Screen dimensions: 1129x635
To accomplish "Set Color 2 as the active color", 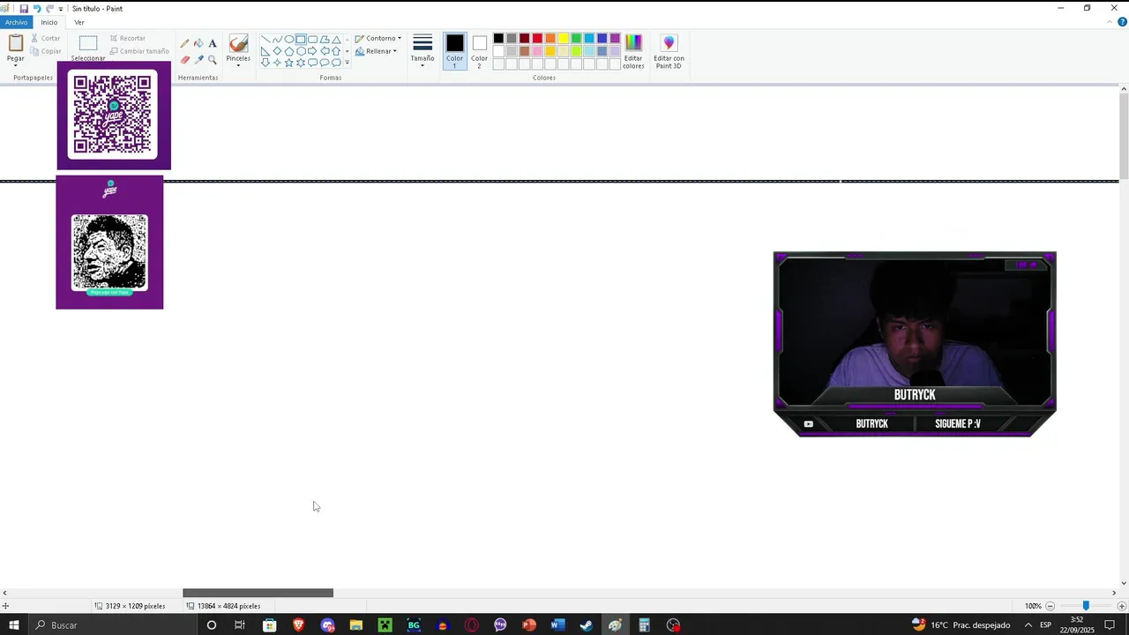I will [x=479, y=51].
